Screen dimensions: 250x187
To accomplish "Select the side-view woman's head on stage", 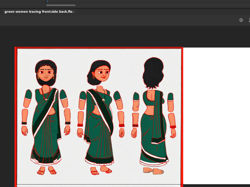I will (x=99, y=72).
